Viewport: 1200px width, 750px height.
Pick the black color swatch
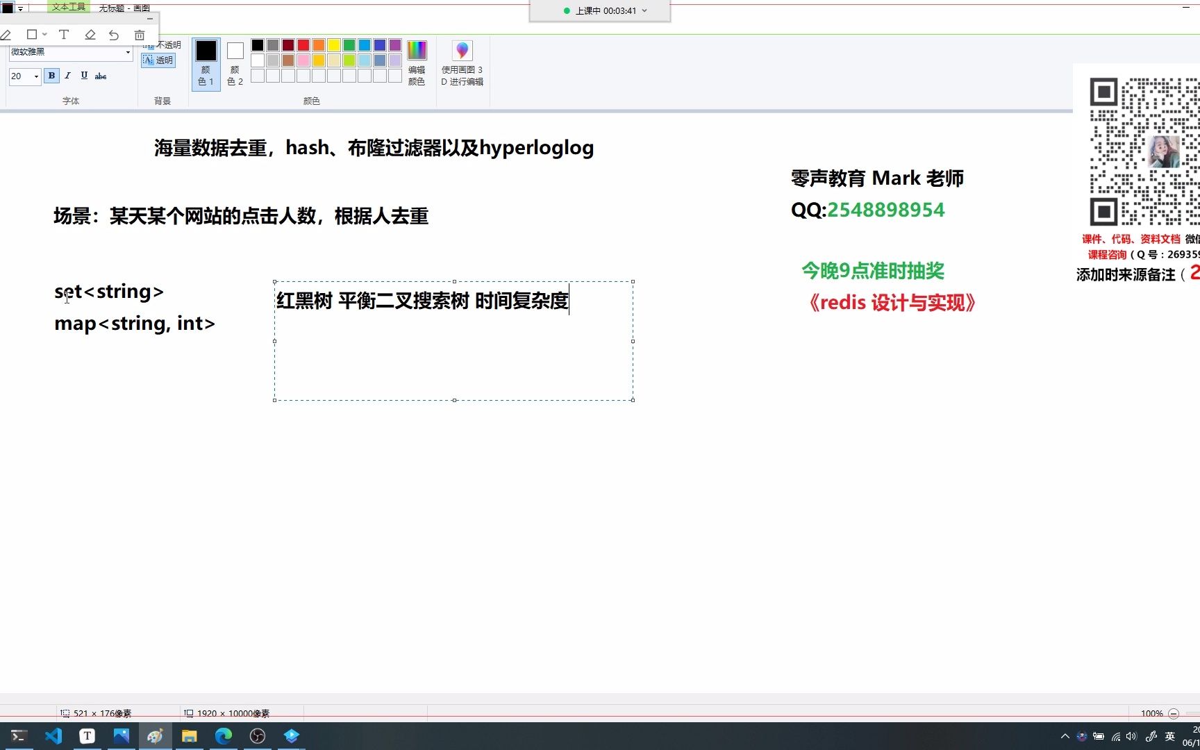tap(258, 45)
